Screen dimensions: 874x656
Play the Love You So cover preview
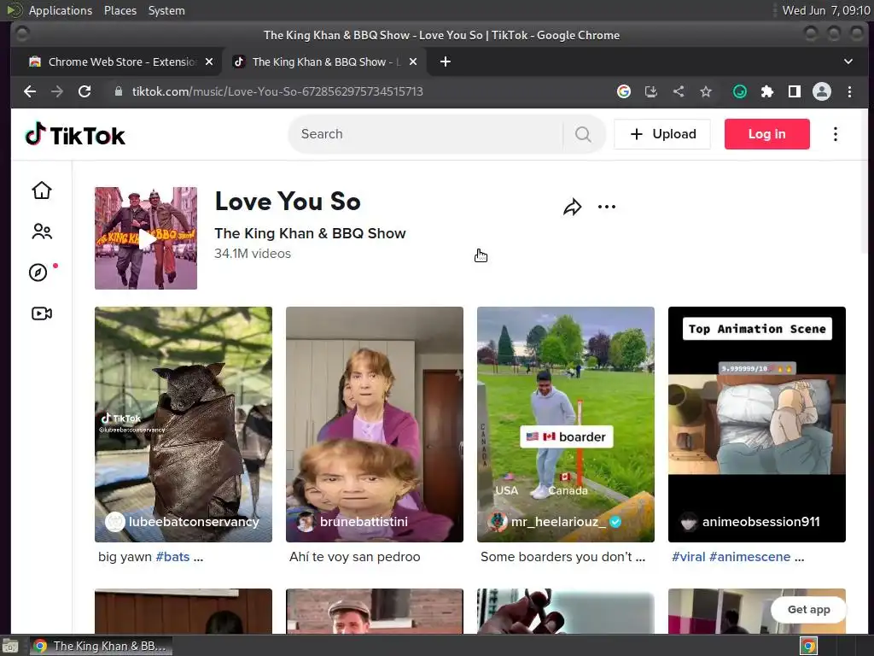pyautogui.click(x=146, y=238)
